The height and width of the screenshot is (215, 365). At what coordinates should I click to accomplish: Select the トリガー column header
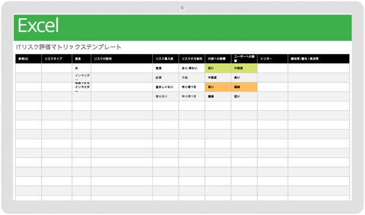[273, 58]
